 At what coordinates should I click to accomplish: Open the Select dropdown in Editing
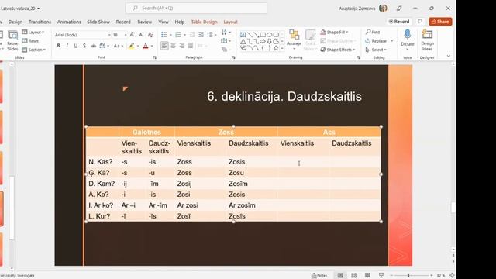[x=376, y=50]
